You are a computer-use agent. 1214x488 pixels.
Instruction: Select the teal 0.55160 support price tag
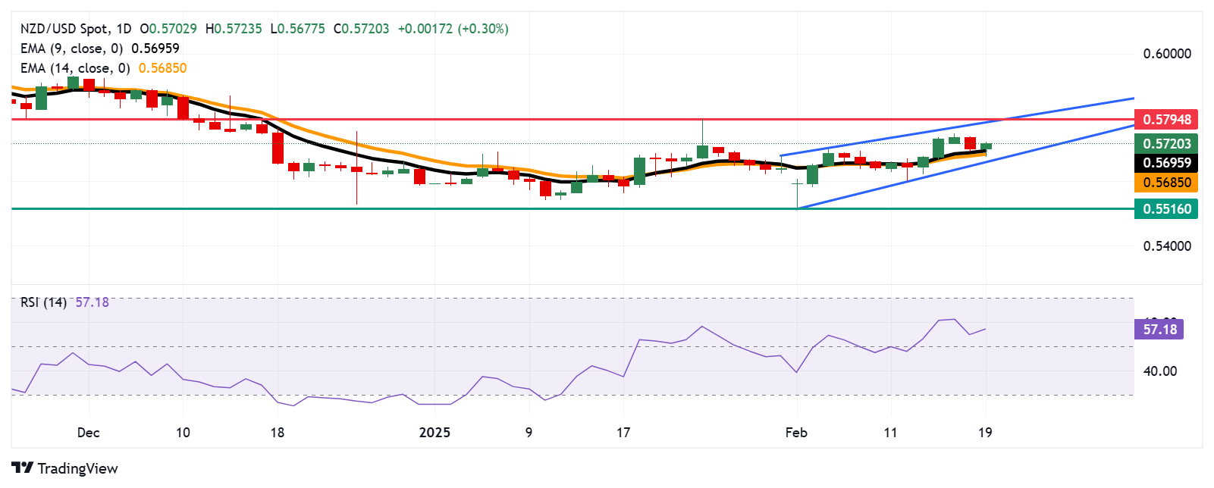1166,208
